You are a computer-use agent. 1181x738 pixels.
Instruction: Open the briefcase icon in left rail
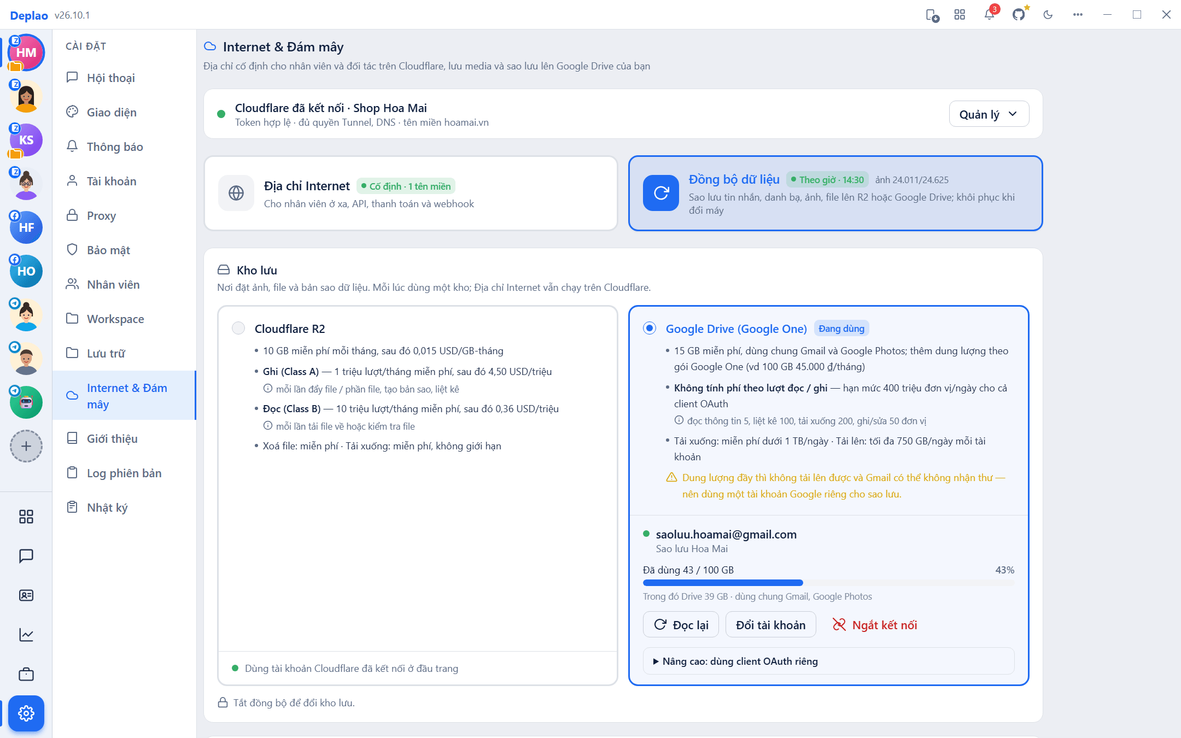(26, 674)
